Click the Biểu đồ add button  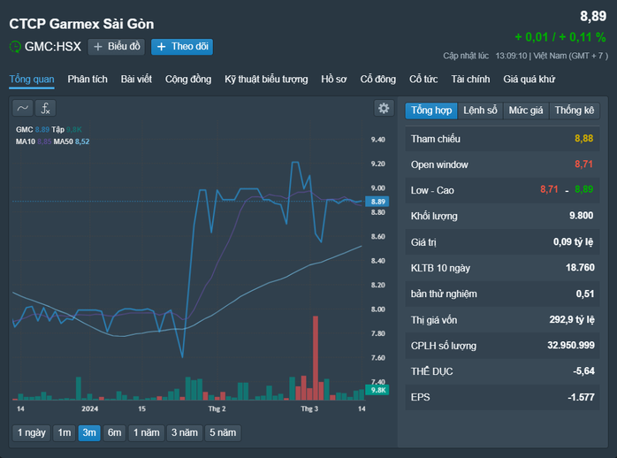click(x=117, y=47)
